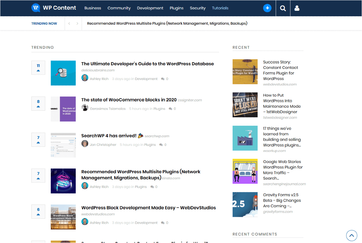The image size is (362, 243).
Task: Open comments on SearchWP 4 post
Action: 163,145
